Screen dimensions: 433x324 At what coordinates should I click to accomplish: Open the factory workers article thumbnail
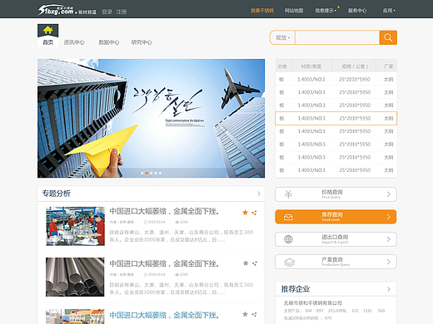pyautogui.click(x=75, y=226)
